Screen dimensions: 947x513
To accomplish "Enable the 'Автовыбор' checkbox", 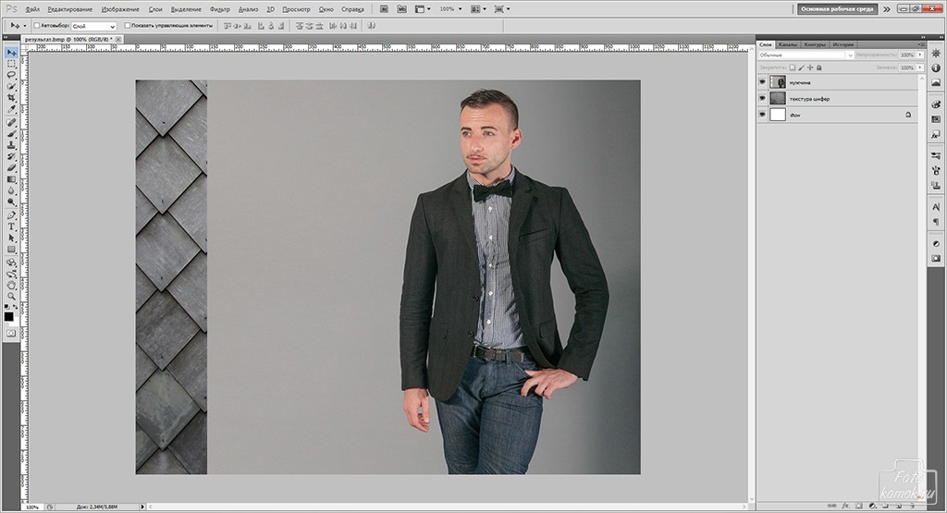I will pyautogui.click(x=36, y=26).
